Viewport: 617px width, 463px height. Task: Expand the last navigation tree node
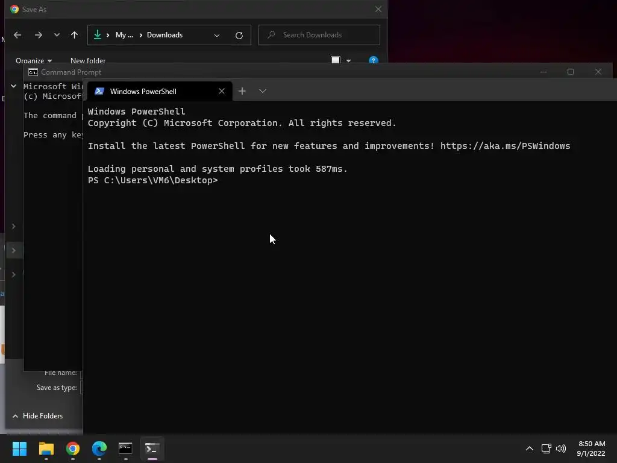click(x=13, y=274)
